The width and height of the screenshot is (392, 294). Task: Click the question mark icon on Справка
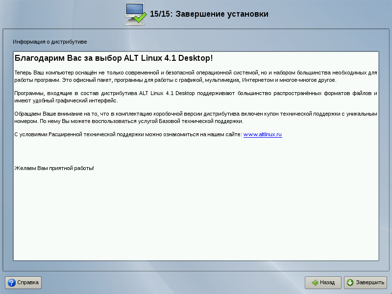tap(11, 283)
